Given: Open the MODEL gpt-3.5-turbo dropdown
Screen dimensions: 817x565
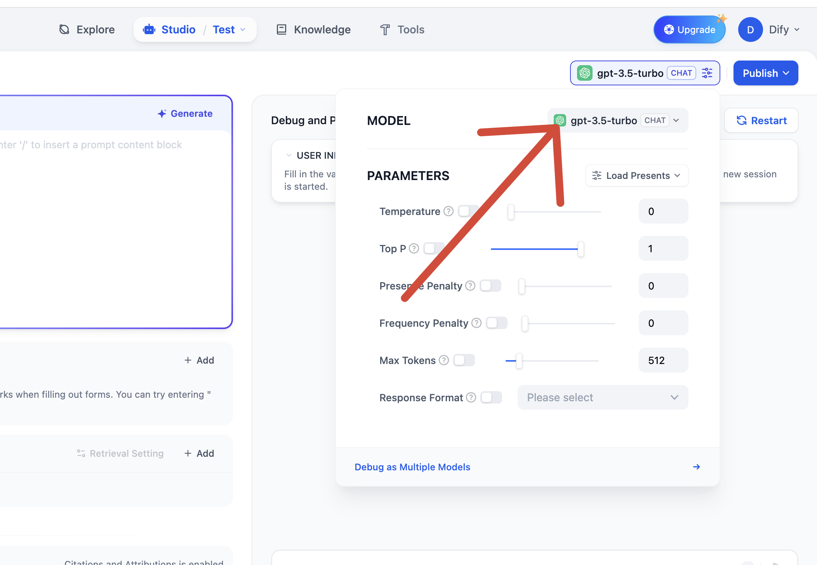Looking at the screenshot, I should [617, 120].
